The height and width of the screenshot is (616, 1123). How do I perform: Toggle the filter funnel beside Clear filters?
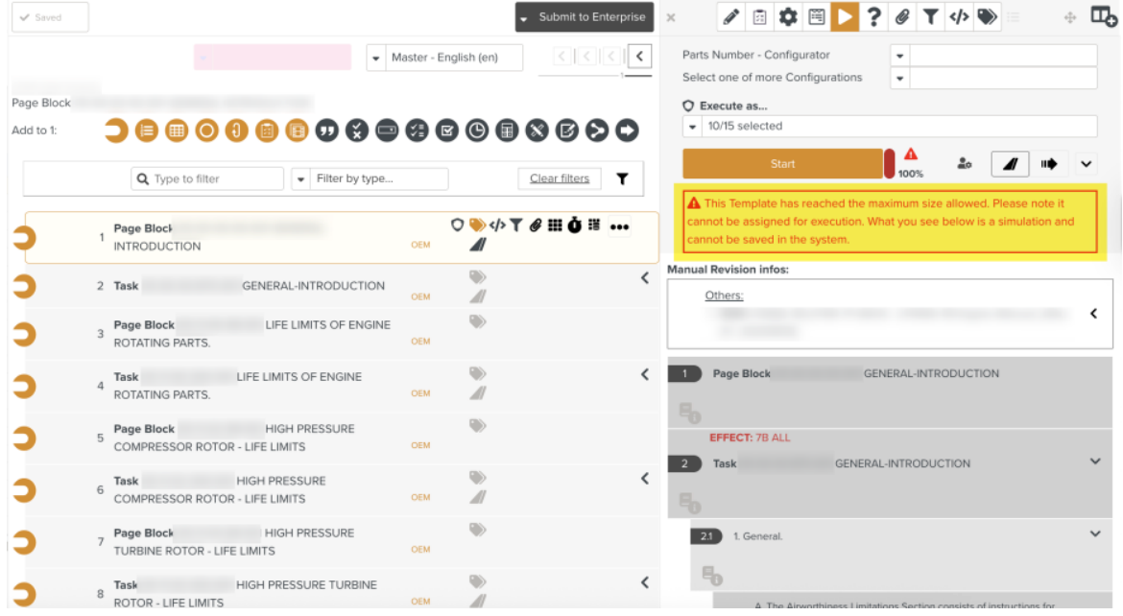click(622, 178)
